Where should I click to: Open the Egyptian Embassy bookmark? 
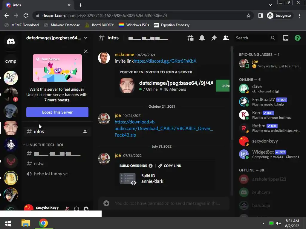pos(172,25)
